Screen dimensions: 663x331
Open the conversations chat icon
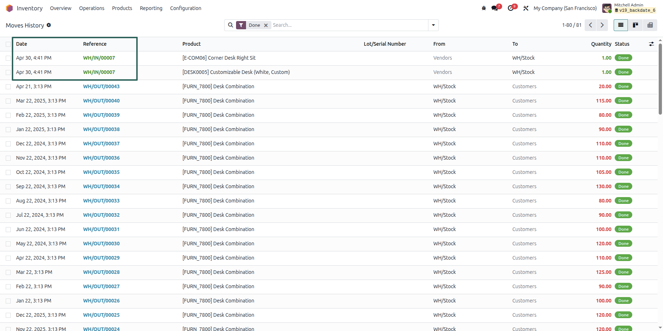coord(495,8)
